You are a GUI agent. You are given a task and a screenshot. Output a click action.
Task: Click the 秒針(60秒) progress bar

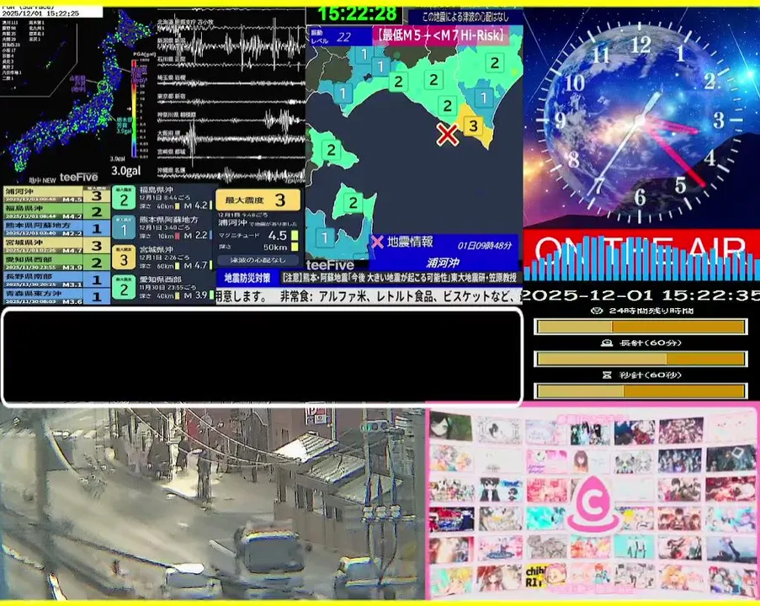pyautogui.click(x=640, y=391)
